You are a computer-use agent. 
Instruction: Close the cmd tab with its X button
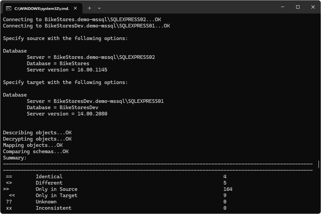coord(75,8)
